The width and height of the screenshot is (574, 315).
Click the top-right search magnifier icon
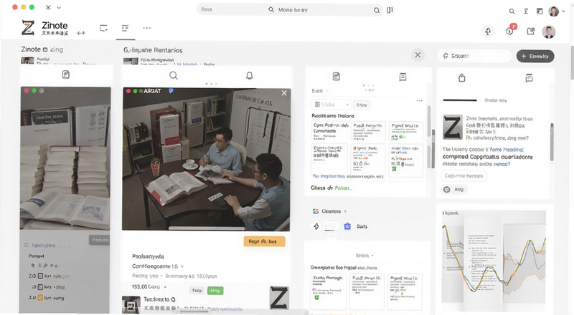[x=512, y=11]
